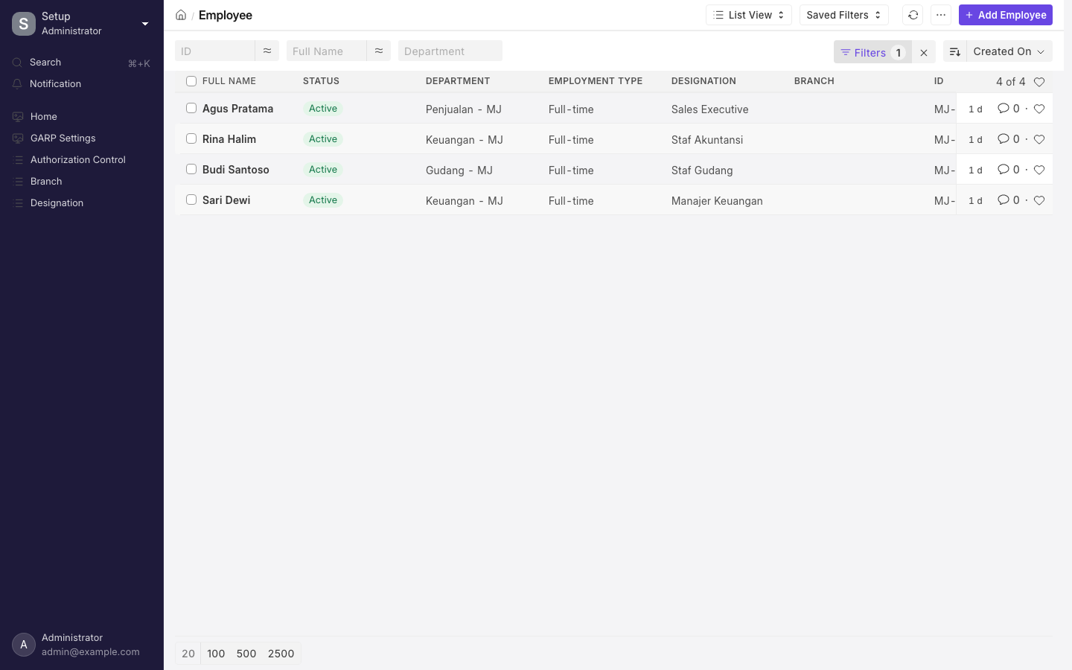Tick the Sari Dewi row checkbox
This screenshot has width=1072, height=670.
click(191, 200)
